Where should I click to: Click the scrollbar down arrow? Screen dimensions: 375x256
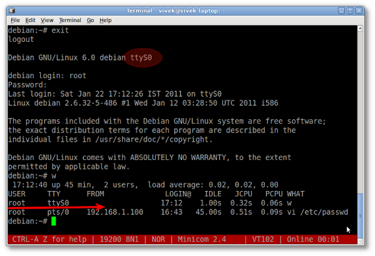tap(360, 241)
